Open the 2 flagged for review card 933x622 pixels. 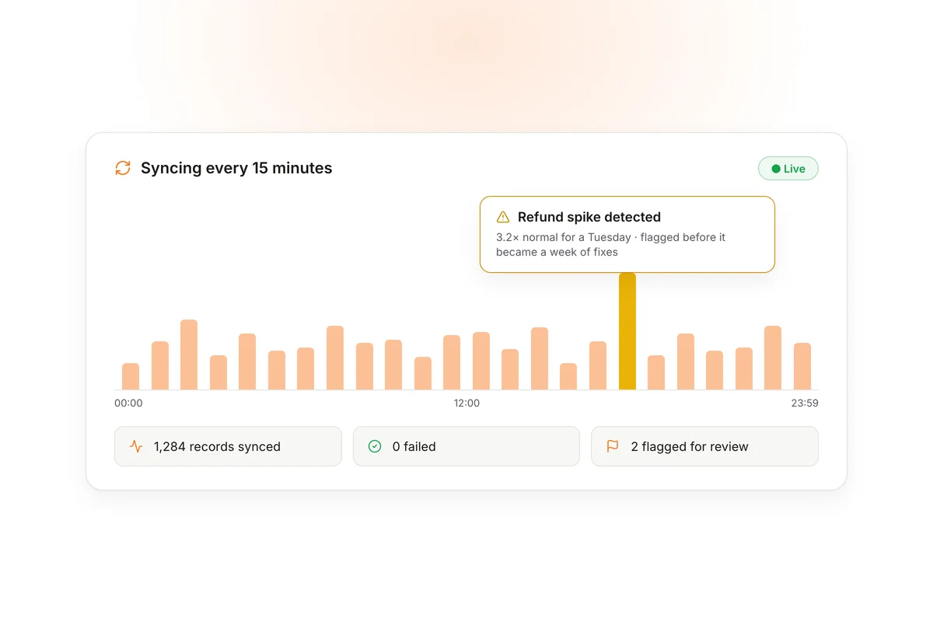(704, 446)
